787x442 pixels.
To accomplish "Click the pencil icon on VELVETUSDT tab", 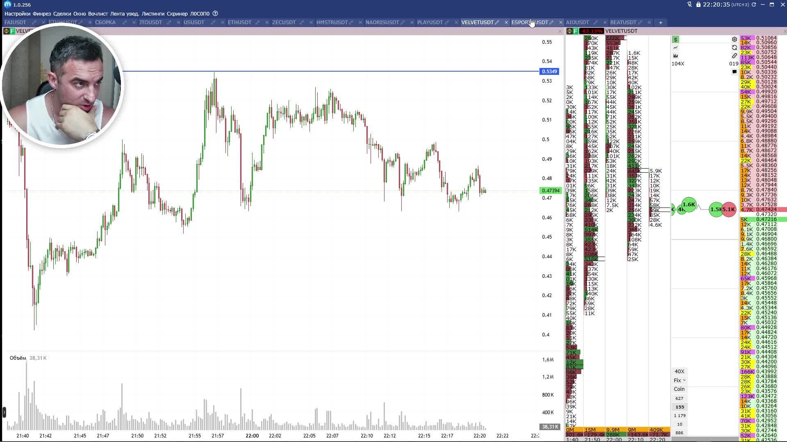I will coord(497,23).
